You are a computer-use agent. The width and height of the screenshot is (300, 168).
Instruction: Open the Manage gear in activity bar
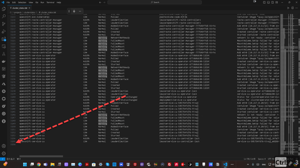tap(4, 153)
